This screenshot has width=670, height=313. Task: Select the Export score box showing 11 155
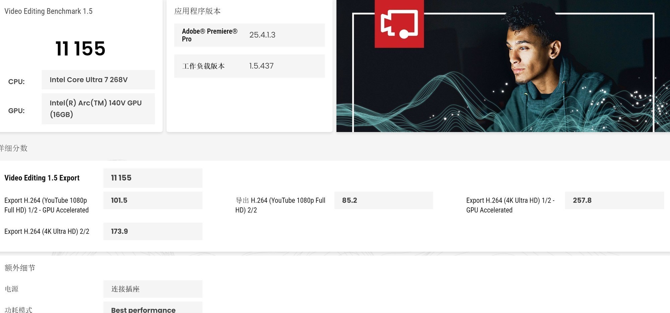click(x=152, y=178)
